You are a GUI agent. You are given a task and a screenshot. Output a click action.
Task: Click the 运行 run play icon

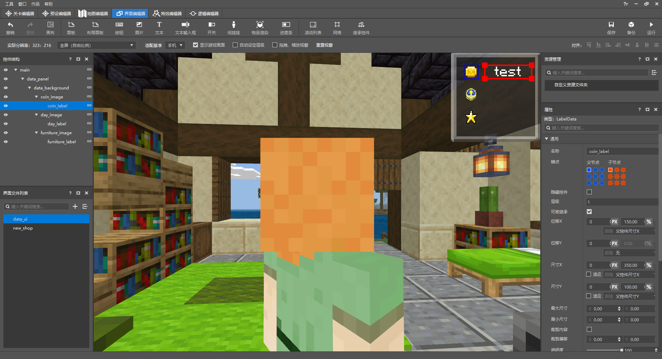[x=651, y=25]
